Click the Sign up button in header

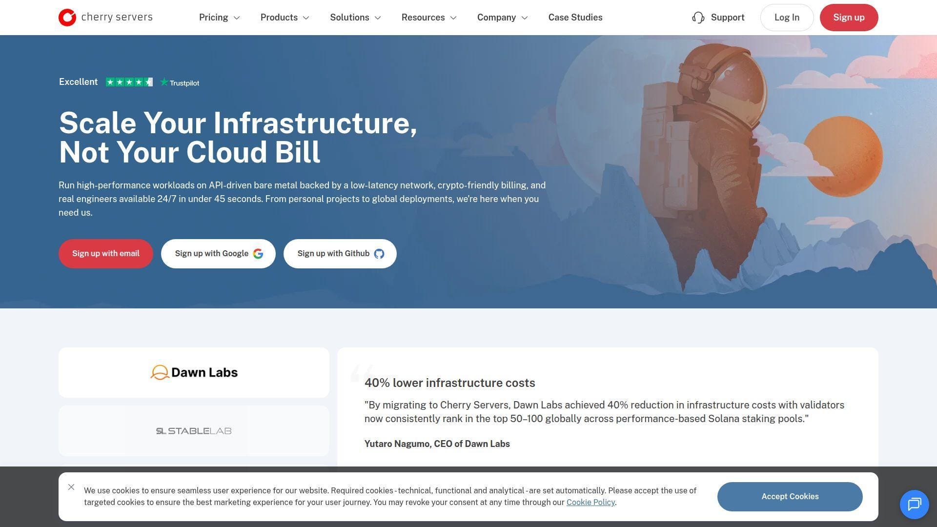tap(849, 18)
